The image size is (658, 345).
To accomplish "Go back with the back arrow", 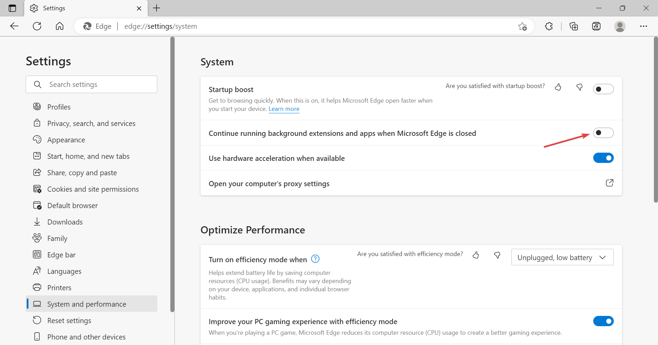I will (14, 26).
